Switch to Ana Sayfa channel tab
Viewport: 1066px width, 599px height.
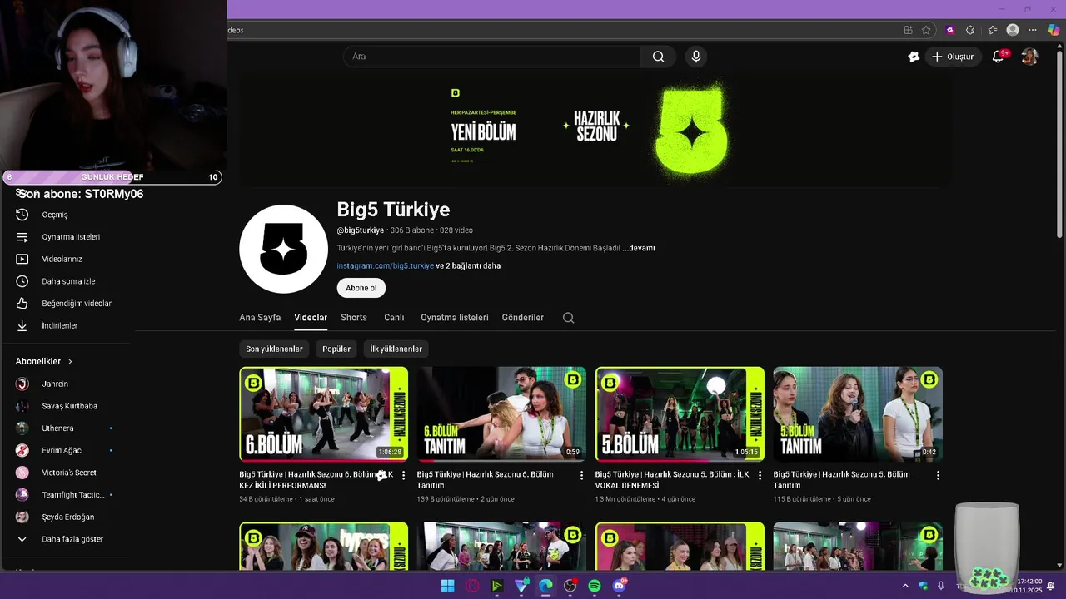[x=260, y=318]
